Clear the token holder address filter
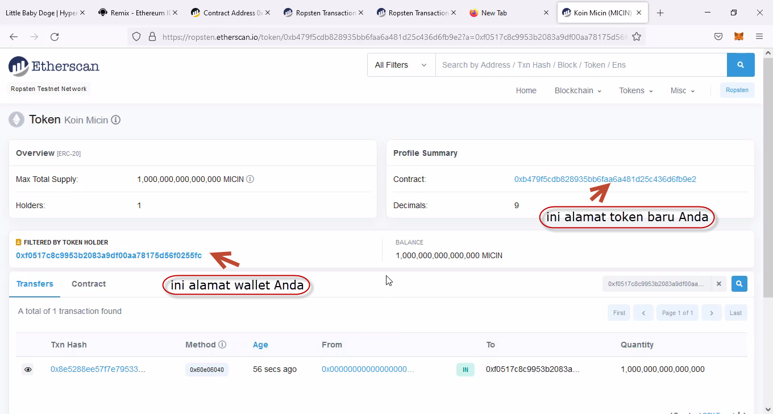This screenshot has height=414, width=773. (x=718, y=283)
